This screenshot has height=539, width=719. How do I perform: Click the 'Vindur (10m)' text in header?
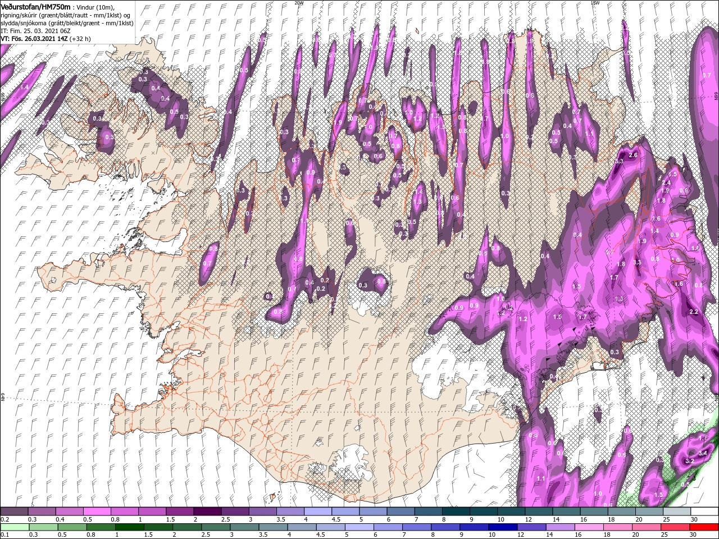pyautogui.click(x=95, y=7)
